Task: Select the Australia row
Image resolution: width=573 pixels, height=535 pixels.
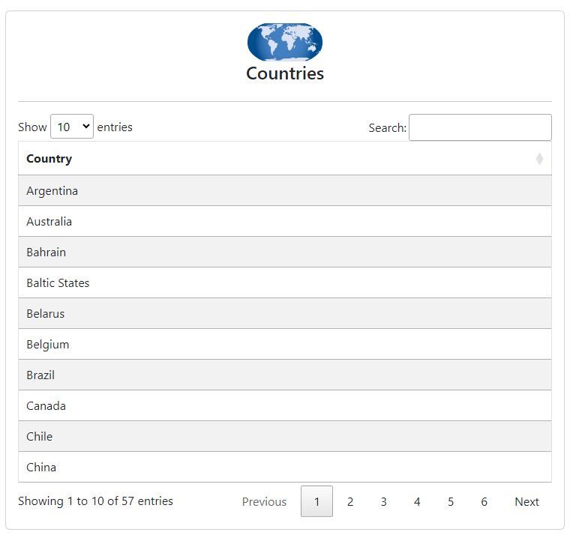Action: click(49, 222)
